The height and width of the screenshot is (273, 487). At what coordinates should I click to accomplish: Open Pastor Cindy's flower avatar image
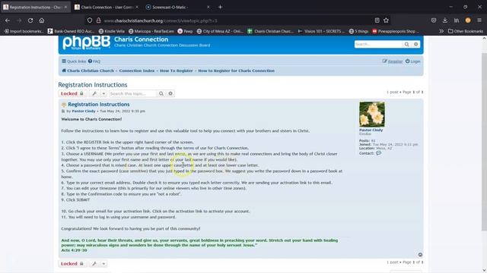point(372,115)
